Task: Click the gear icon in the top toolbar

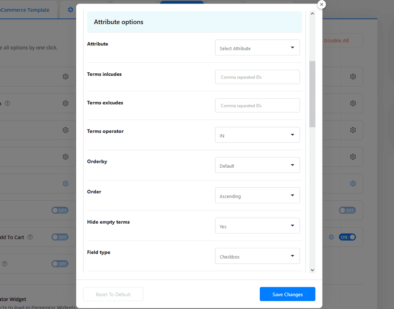Action: point(70,10)
